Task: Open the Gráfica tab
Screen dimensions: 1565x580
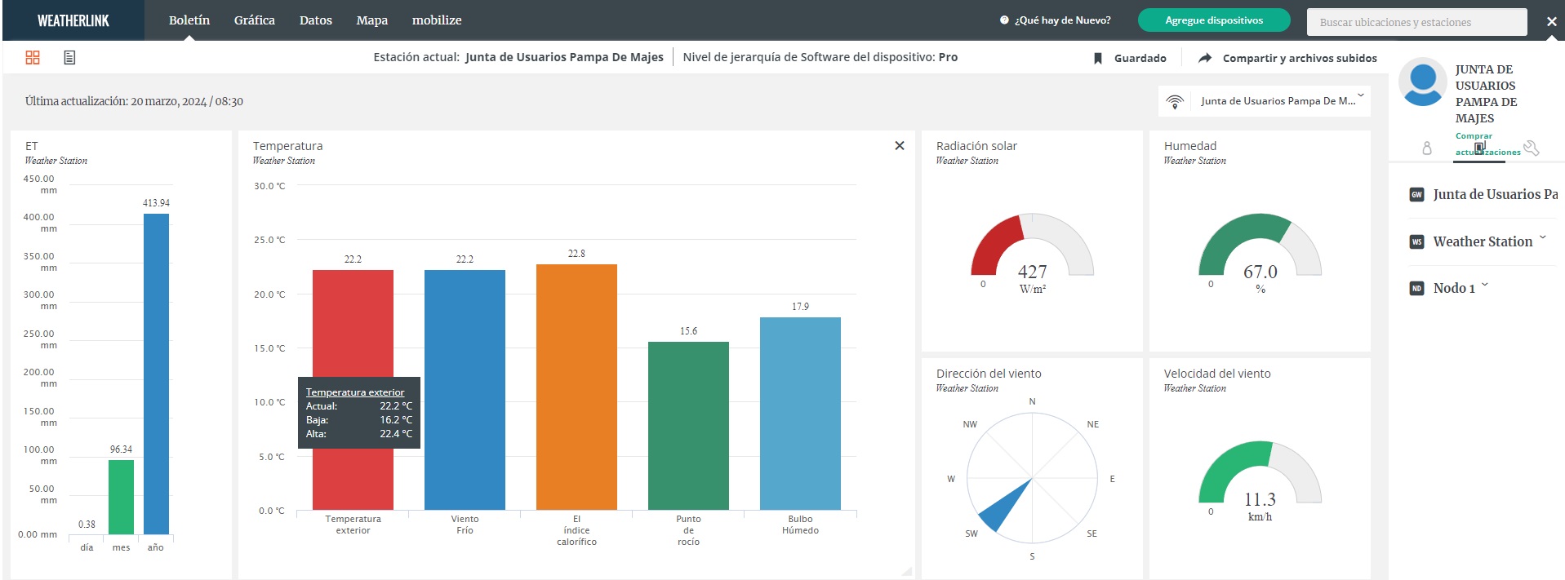Action: pyautogui.click(x=254, y=20)
